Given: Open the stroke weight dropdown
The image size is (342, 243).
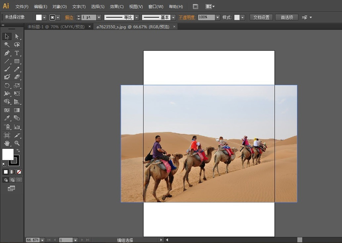Looking at the screenshot, I should click(x=99, y=17).
